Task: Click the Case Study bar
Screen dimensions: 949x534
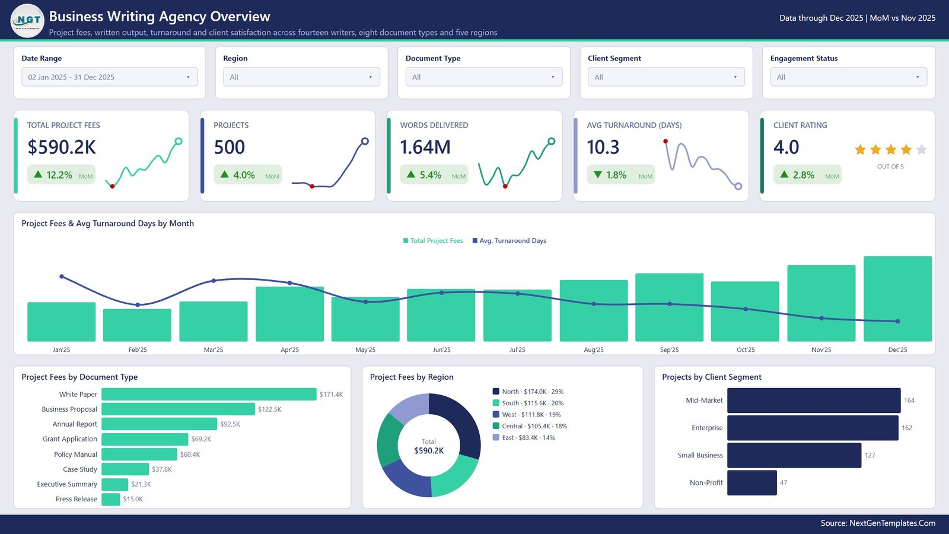Action: [125, 469]
